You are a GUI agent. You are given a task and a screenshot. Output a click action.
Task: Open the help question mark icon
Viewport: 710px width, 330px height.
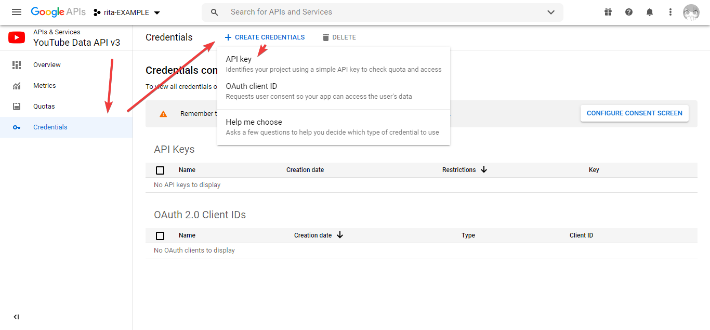pyautogui.click(x=629, y=12)
